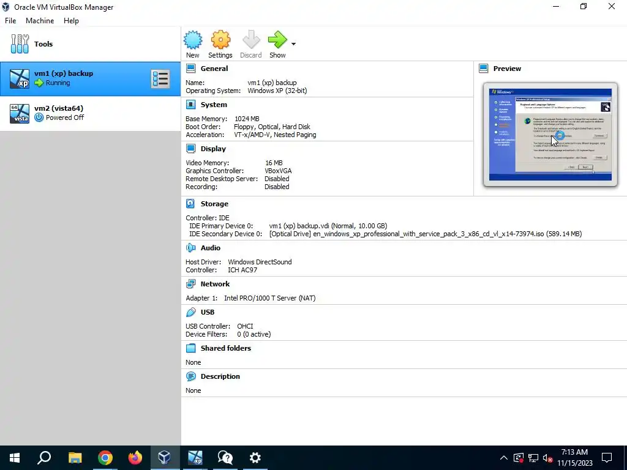This screenshot has height=470, width=627.
Task: Click the XP icon of vm1
Action: point(20,79)
